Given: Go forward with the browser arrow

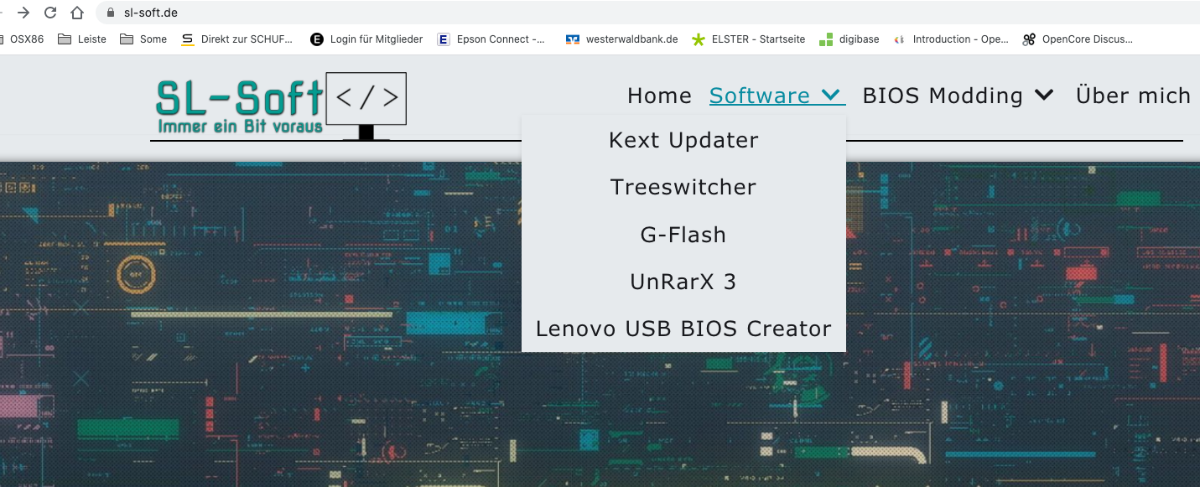Looking at the screenshot, I should point(23,13).
